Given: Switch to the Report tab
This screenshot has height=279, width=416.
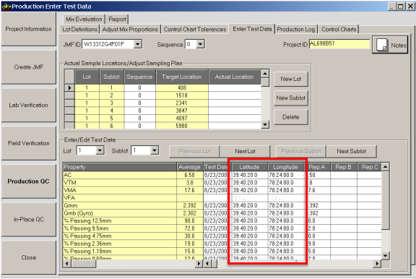Looking at the screenshot, I should point(117,19).
